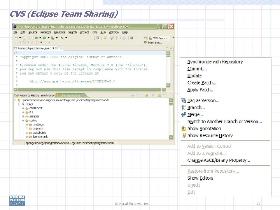Click Add CVS Repository toolbar icon

[159, 95]
